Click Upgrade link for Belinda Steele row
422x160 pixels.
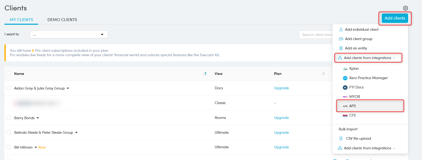coord(281,132)
